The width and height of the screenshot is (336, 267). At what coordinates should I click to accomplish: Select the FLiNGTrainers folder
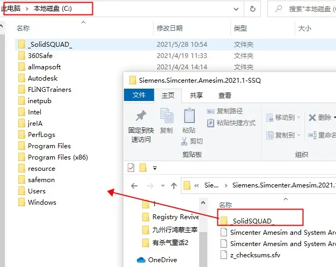(x=49, y=89)
